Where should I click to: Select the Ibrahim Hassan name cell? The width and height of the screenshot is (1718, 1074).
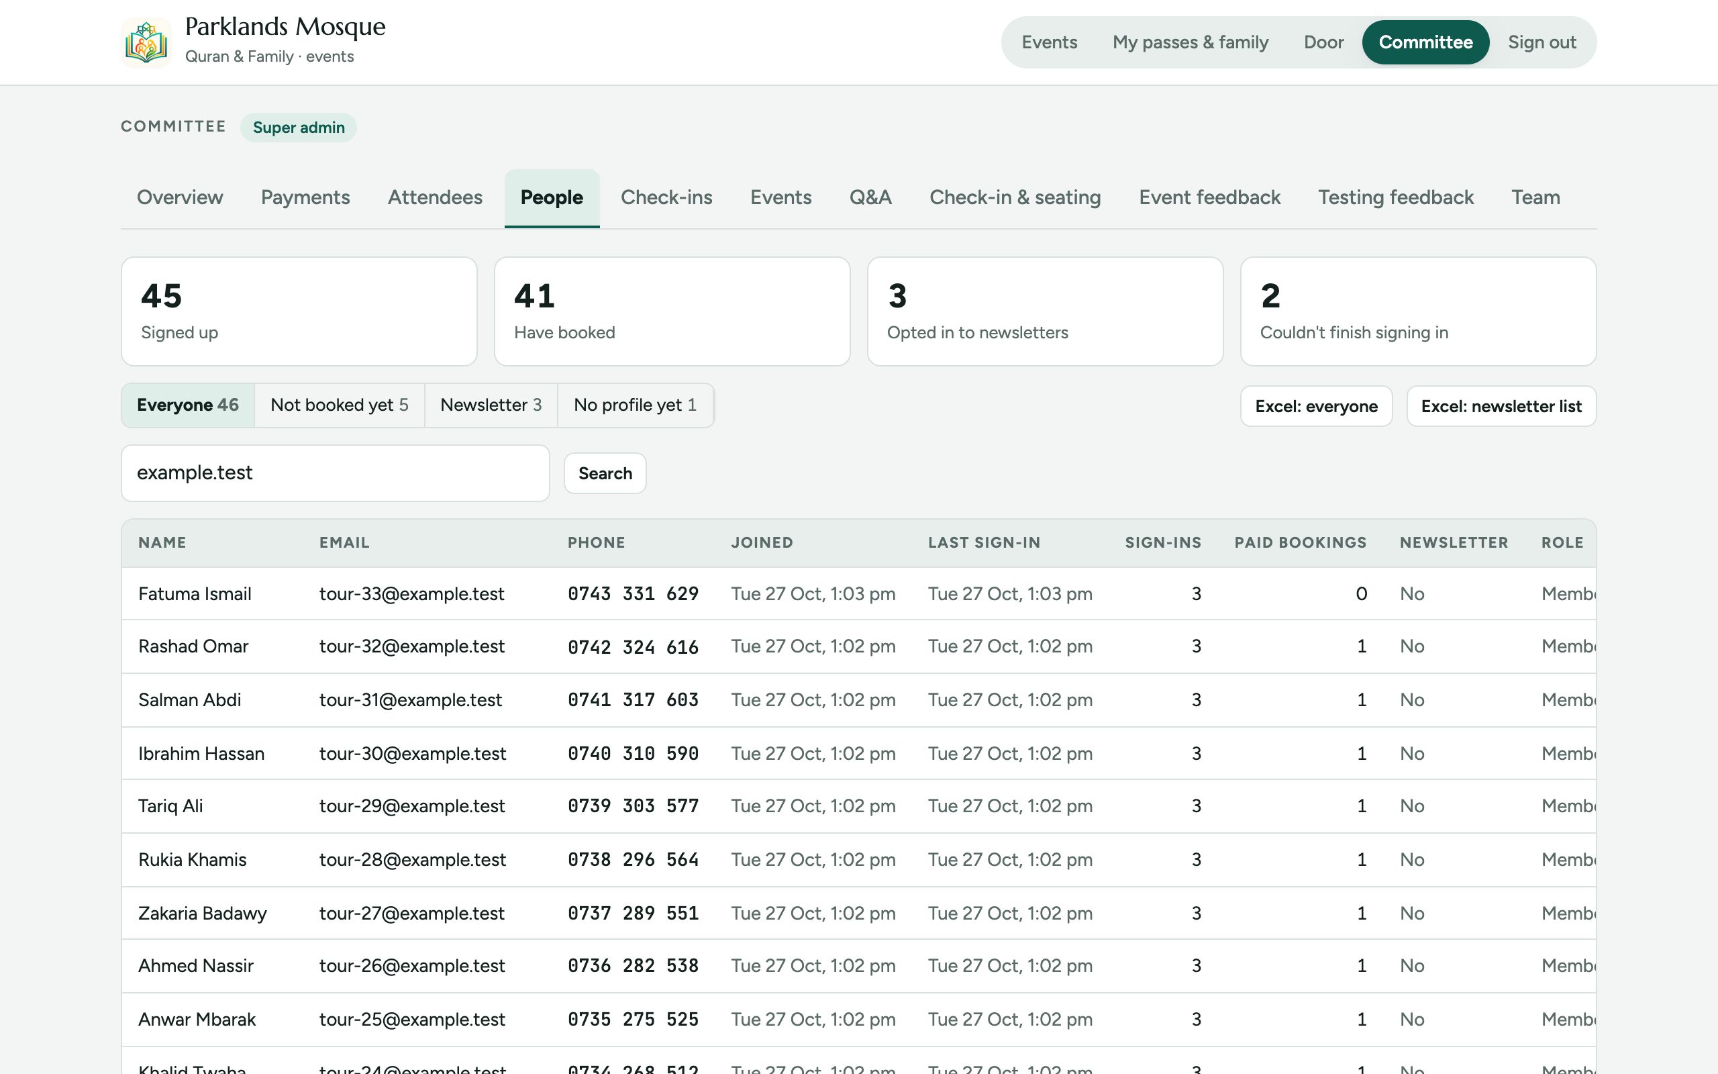[x=201, y=754]
